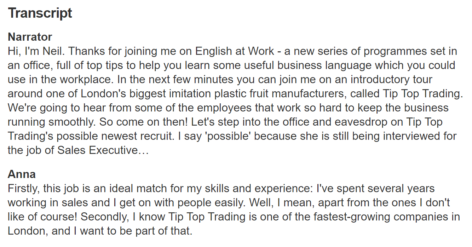The width and height of the screenshot is (472, 247).
Task: Click the phrase 'business language'
Action: [x=320, y=65]
